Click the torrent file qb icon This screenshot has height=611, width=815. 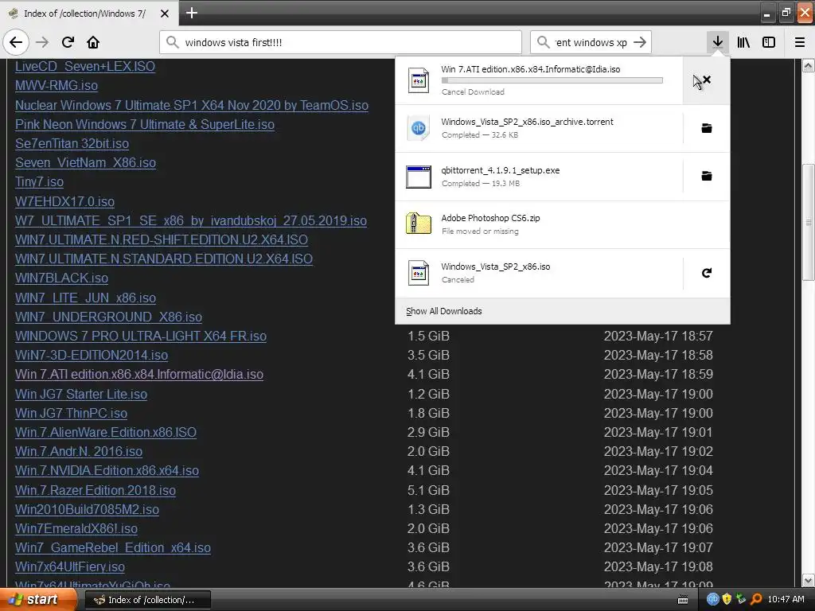[419, 128]
